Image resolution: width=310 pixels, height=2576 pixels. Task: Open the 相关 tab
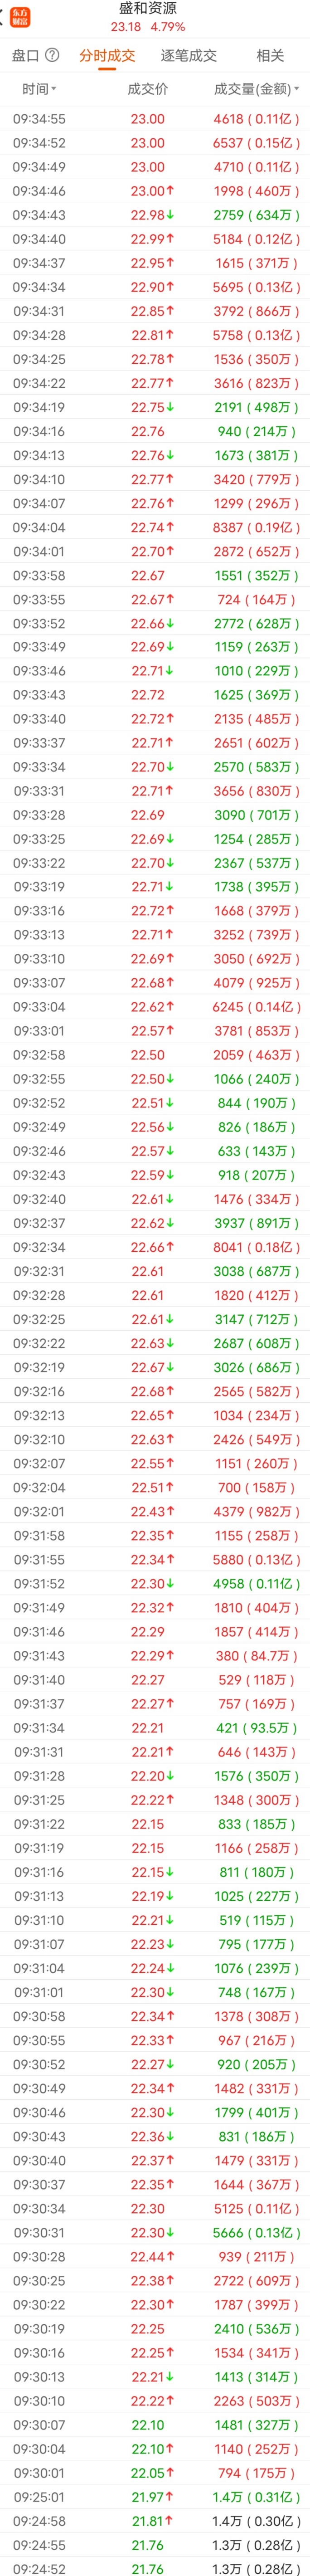(270, 55)
